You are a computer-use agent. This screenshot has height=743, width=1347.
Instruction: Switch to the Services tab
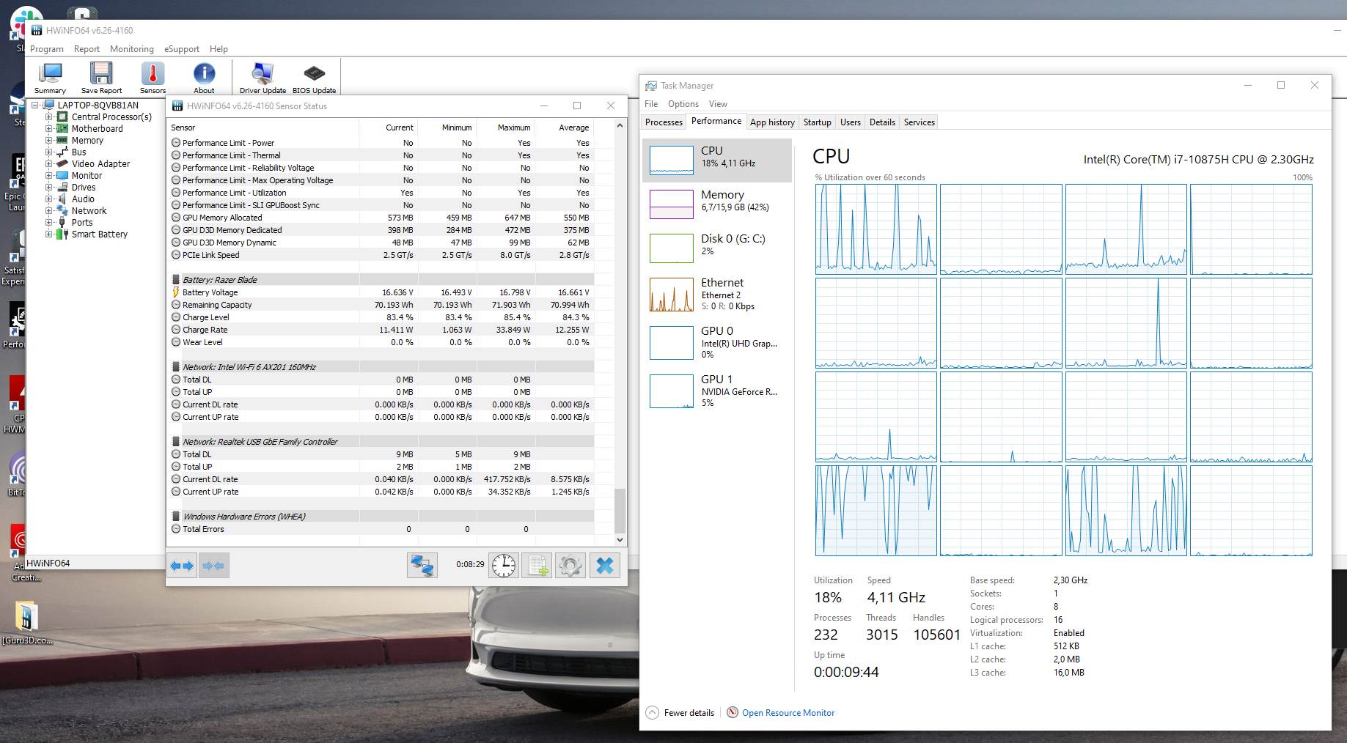[919, 122]
